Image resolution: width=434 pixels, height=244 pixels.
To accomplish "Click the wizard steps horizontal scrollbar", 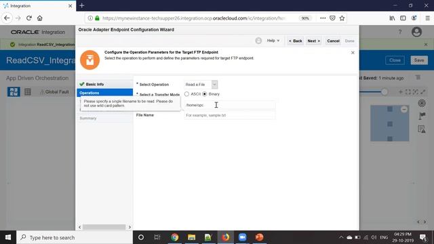I will pyautogui.click(x=104, y=227).
